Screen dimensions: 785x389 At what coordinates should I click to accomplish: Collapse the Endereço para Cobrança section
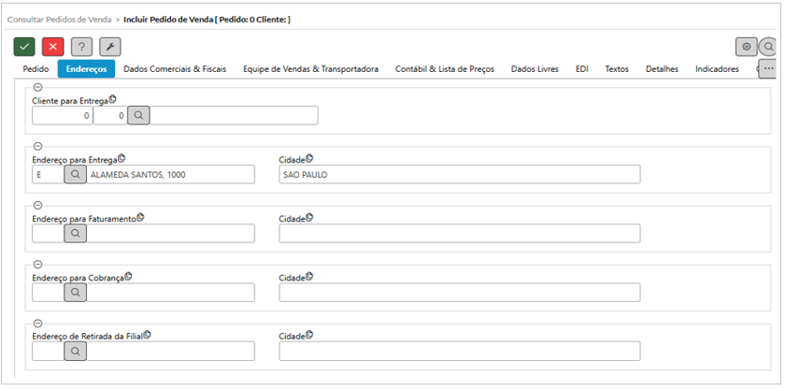coord(37,265)
